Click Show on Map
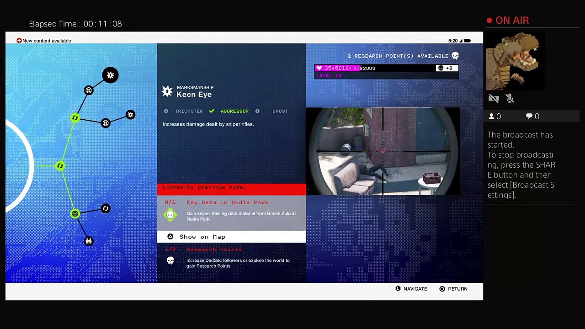Screen dimensions: 585x329 [231, 237]
